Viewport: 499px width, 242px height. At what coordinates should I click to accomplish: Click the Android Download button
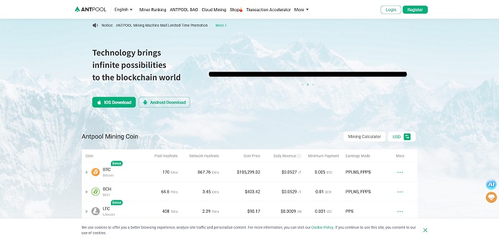[164, 102]
